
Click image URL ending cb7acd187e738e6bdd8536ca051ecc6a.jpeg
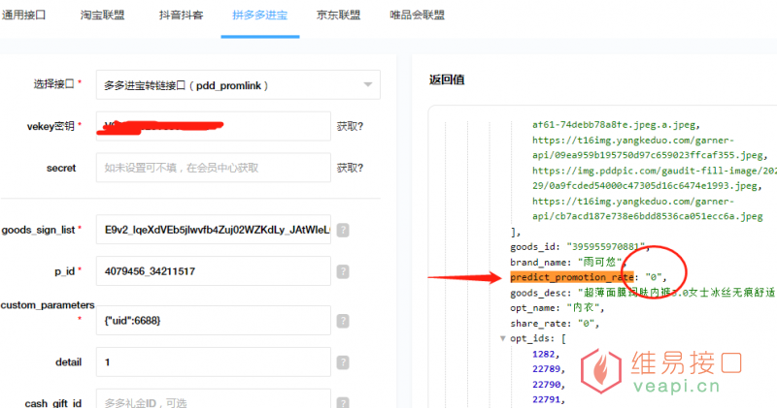coord(647,209)
